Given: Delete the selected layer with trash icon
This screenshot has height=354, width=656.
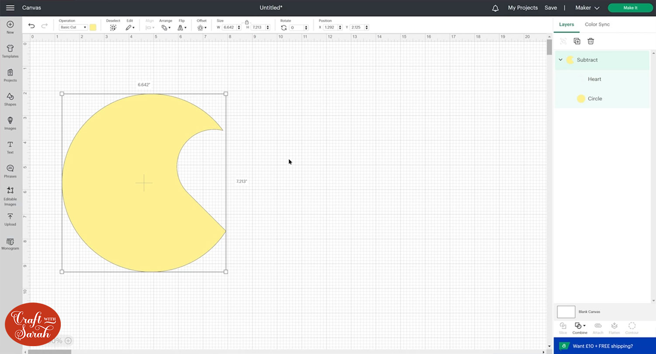Looking at the screenshot, I should click(590, 41).
